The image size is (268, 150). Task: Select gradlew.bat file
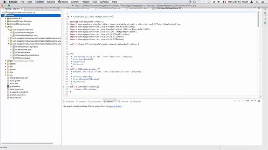pyautogui.click(x=15, y=86)
